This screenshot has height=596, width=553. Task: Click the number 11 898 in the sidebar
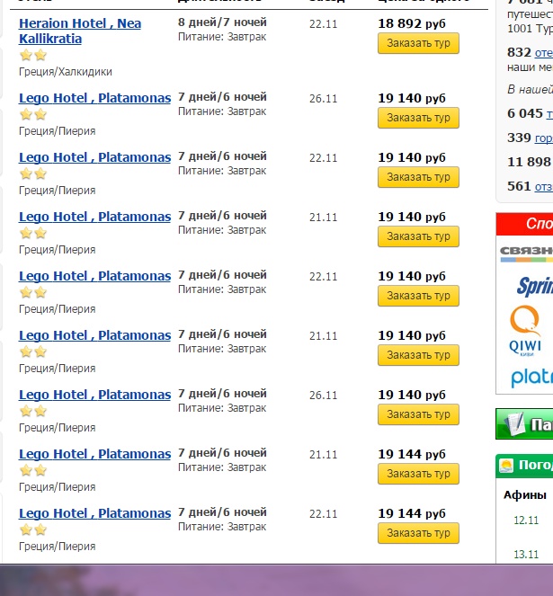[529, 162]
